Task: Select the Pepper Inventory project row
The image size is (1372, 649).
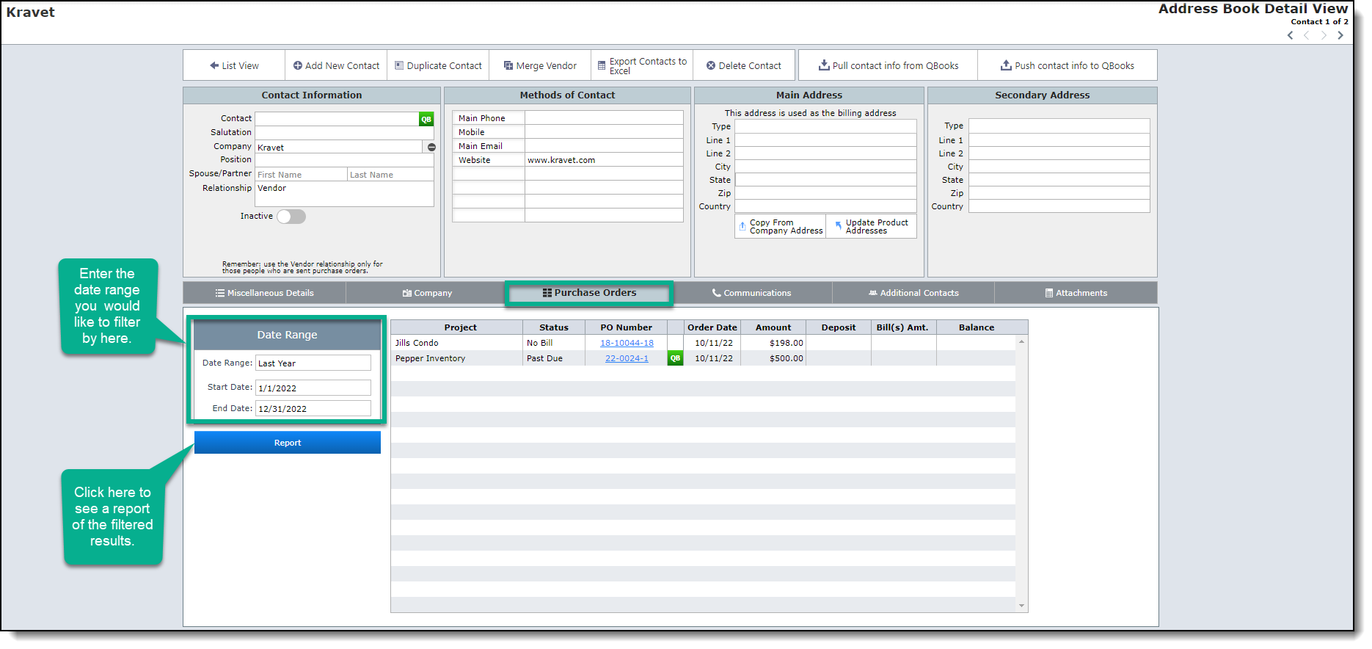Action: click(703, 358)
